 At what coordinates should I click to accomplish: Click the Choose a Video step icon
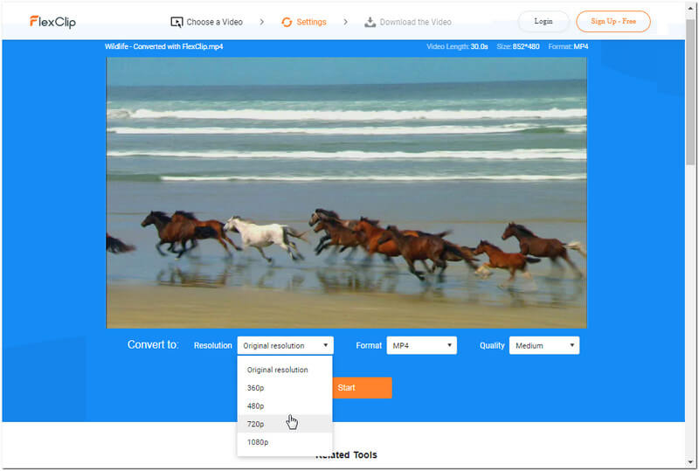point(176,22)
